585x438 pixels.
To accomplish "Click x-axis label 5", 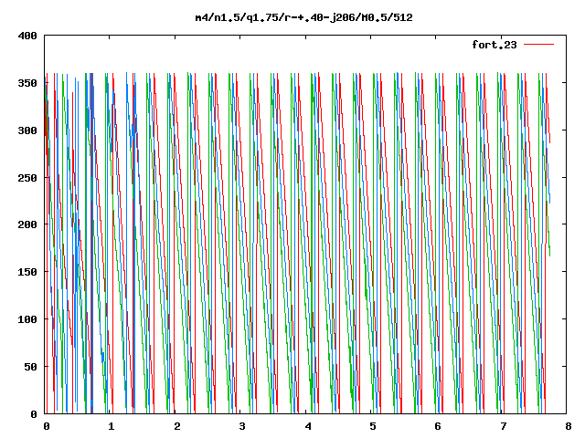I will (x=372, y=426).
